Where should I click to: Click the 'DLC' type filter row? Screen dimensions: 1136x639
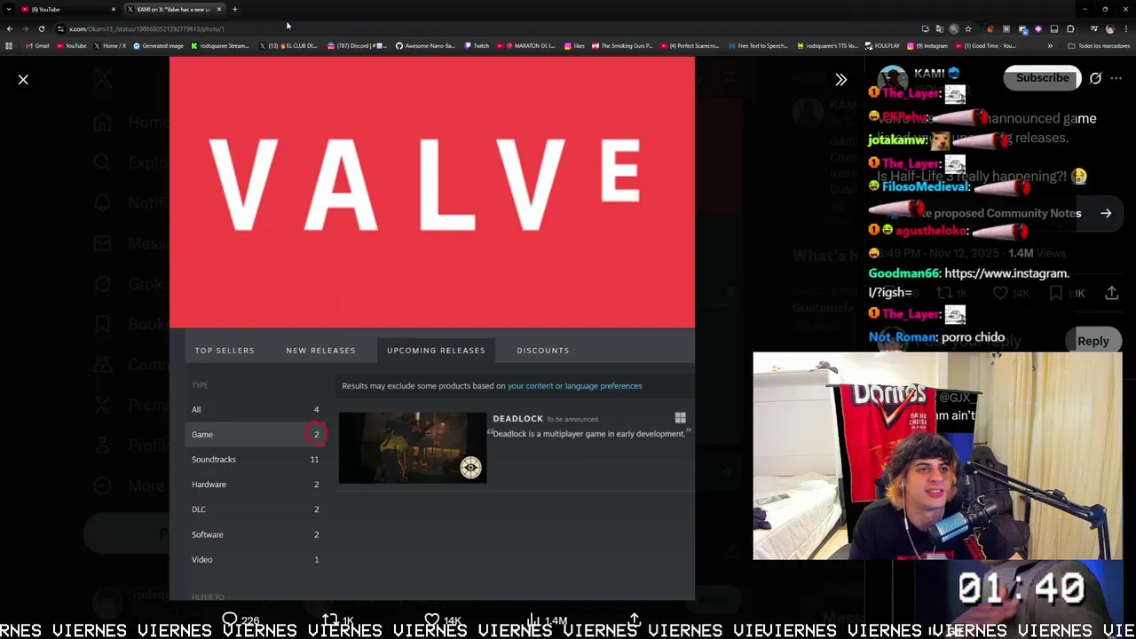256,509
